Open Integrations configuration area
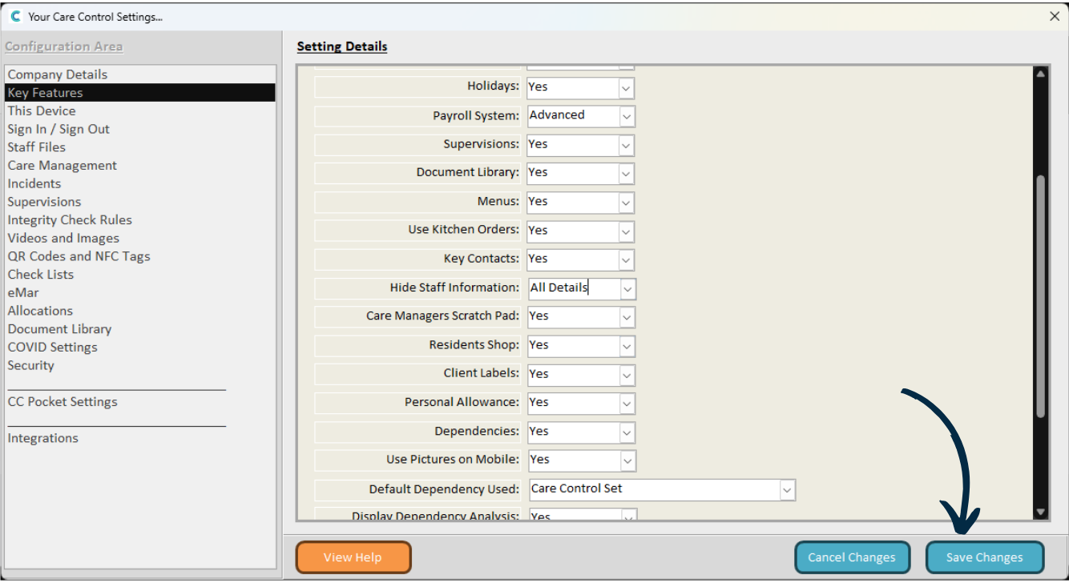Image resolution: width=1069 pixels, height=583 pixels. 43,438
